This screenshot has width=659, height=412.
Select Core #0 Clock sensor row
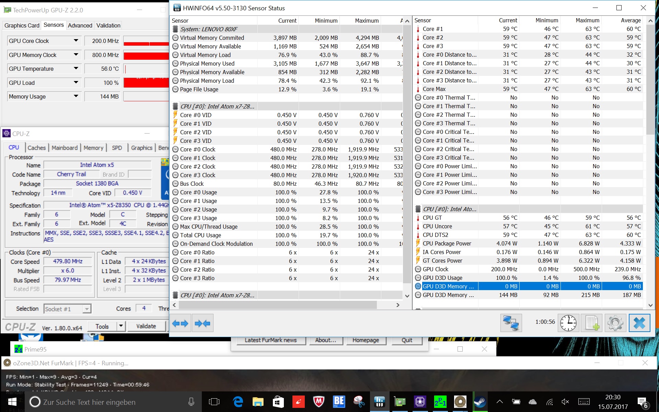tap(287, 149)
